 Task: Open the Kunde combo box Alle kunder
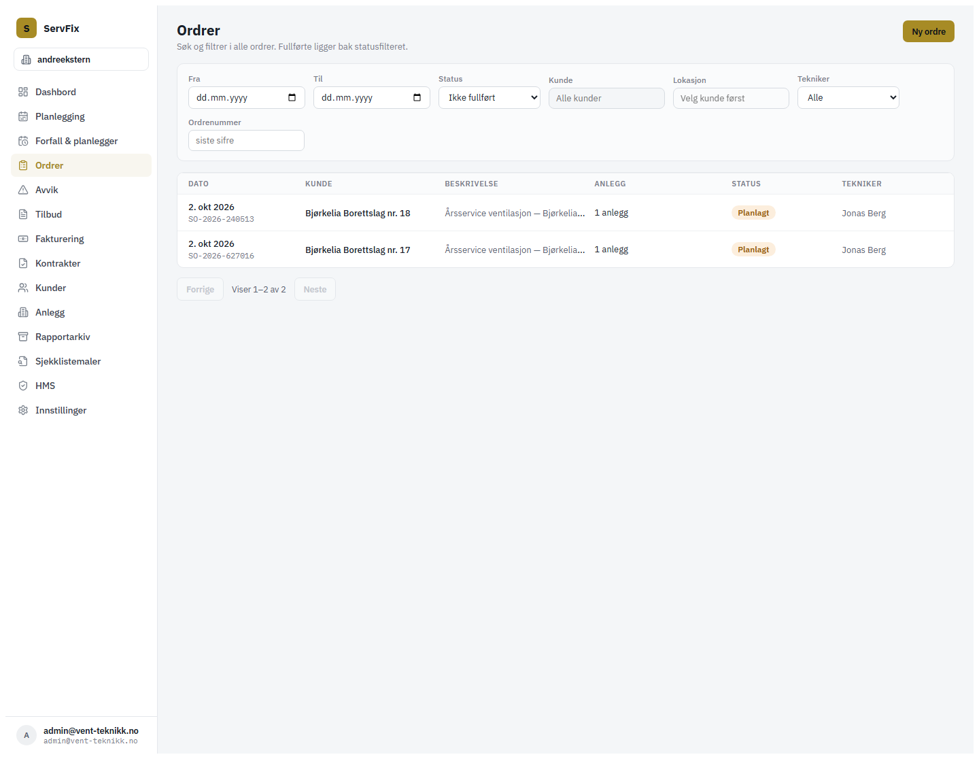coord(606,98)
